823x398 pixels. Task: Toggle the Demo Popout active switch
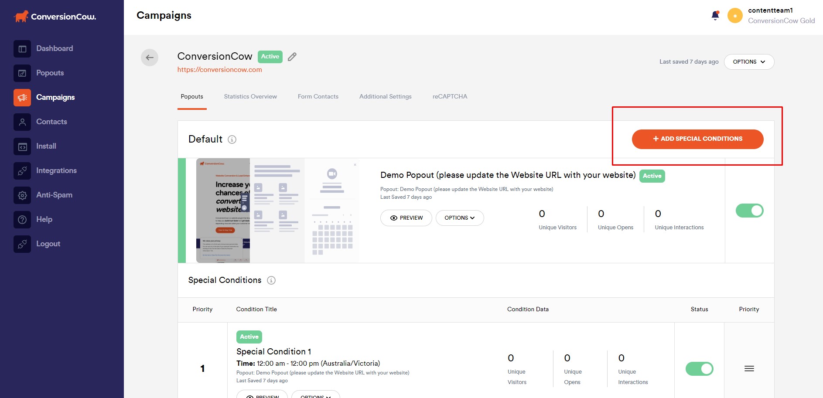point(750,211)
